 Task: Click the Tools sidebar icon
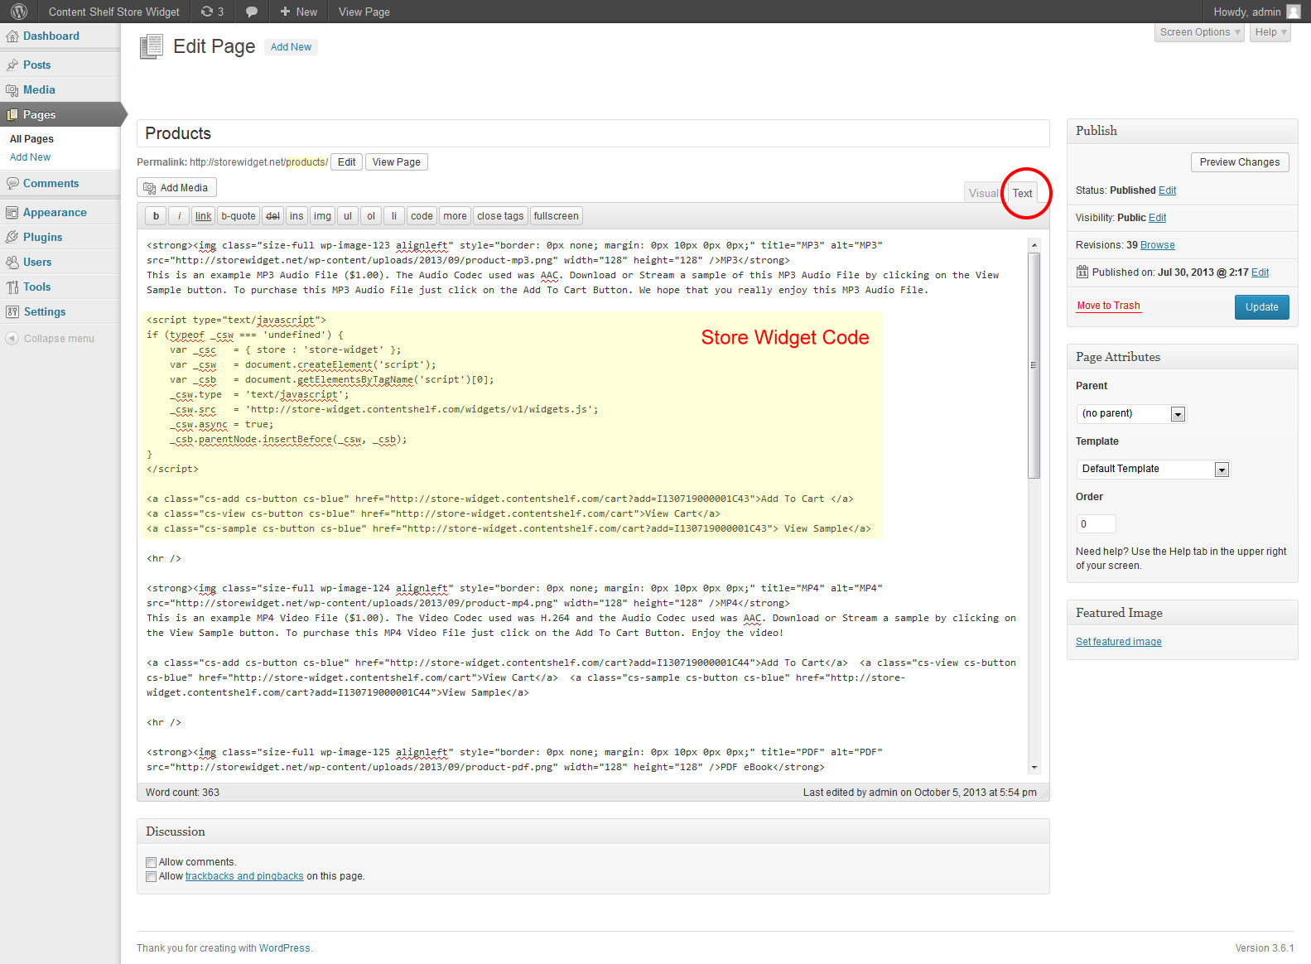(12, 287)
